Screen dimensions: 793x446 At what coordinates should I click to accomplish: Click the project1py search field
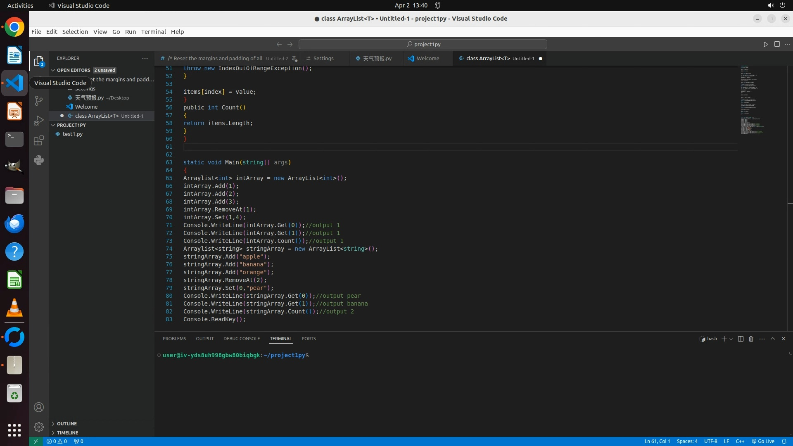tap(423, 44)
